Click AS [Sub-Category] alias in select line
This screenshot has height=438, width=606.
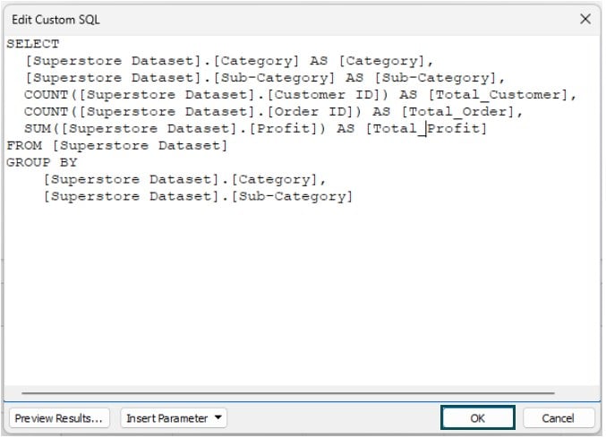(421, 78)
